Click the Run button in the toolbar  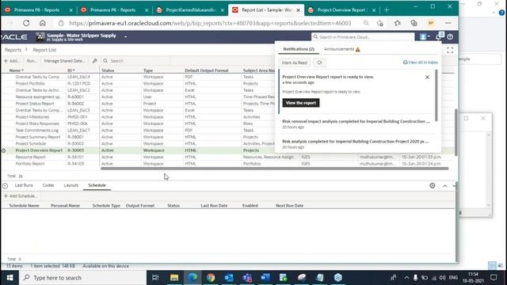(32, 61)
